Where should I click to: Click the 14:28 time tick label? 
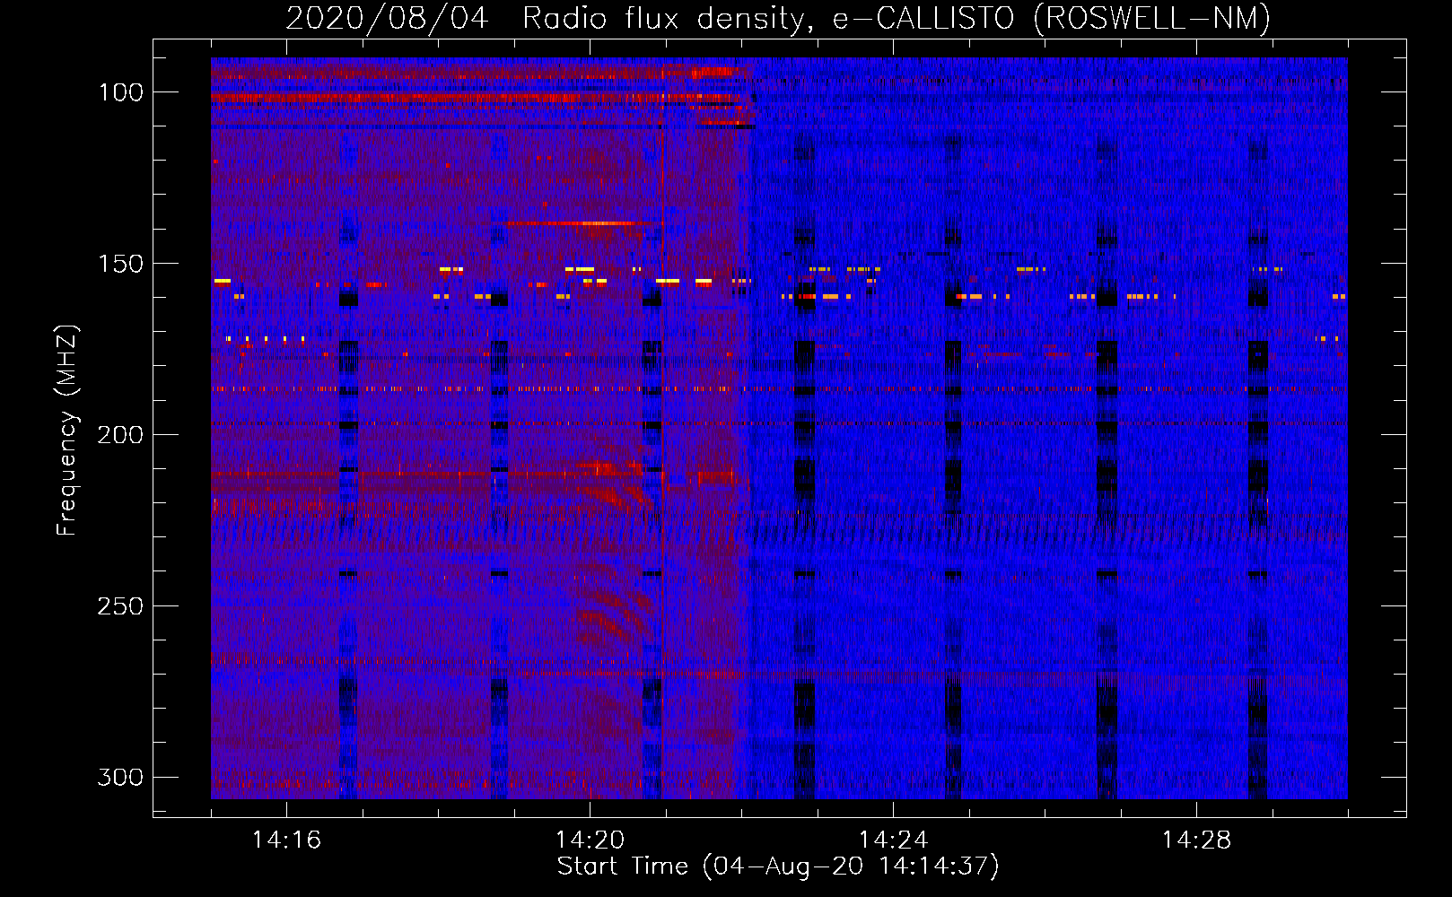click(x=1196, y=840)
